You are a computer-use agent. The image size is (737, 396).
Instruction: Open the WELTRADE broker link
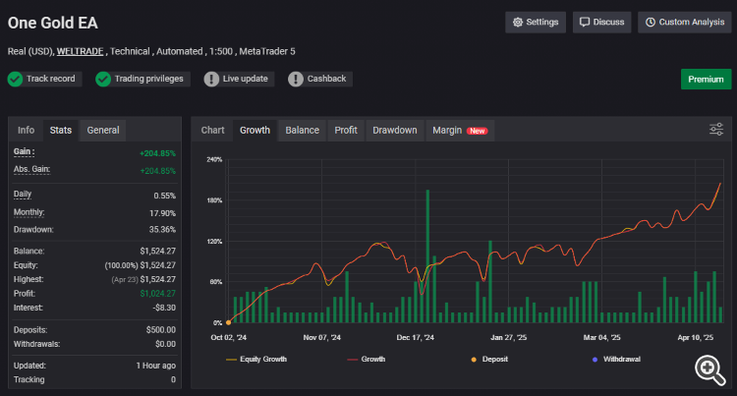(81, 51)
